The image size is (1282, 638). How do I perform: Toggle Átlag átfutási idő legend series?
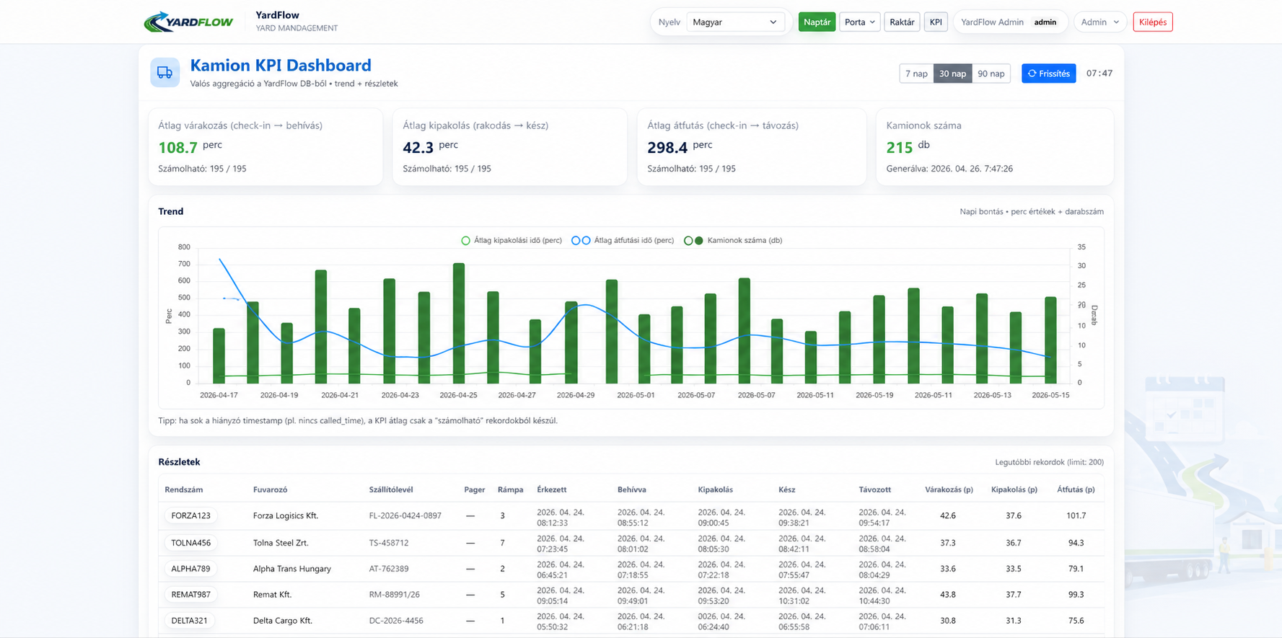point(623,241)
